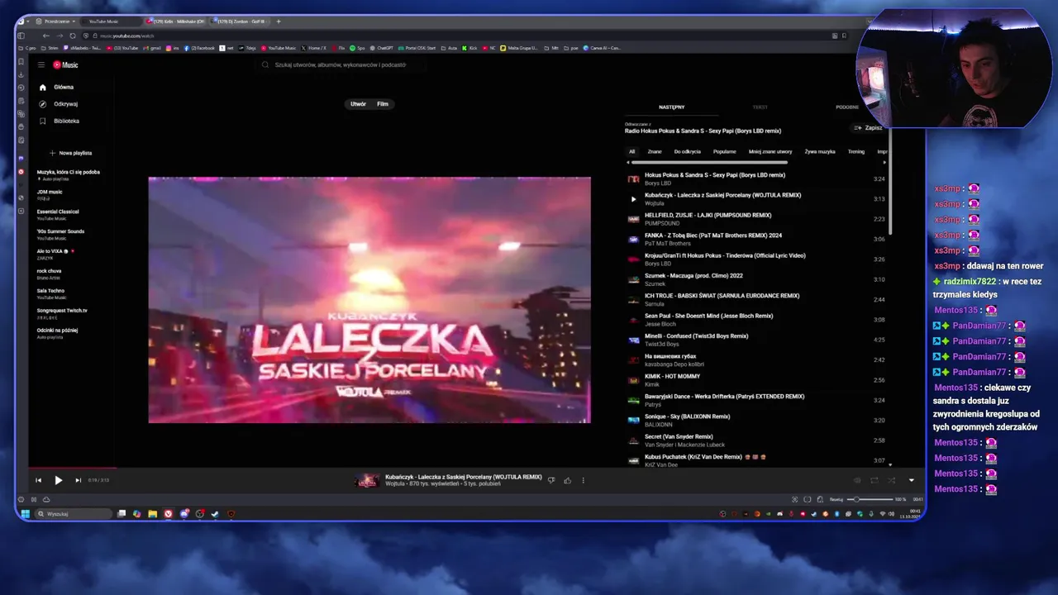Click the Laleczka video player
The height and width of the screenshot is (595, 1058).
point(369,300)
